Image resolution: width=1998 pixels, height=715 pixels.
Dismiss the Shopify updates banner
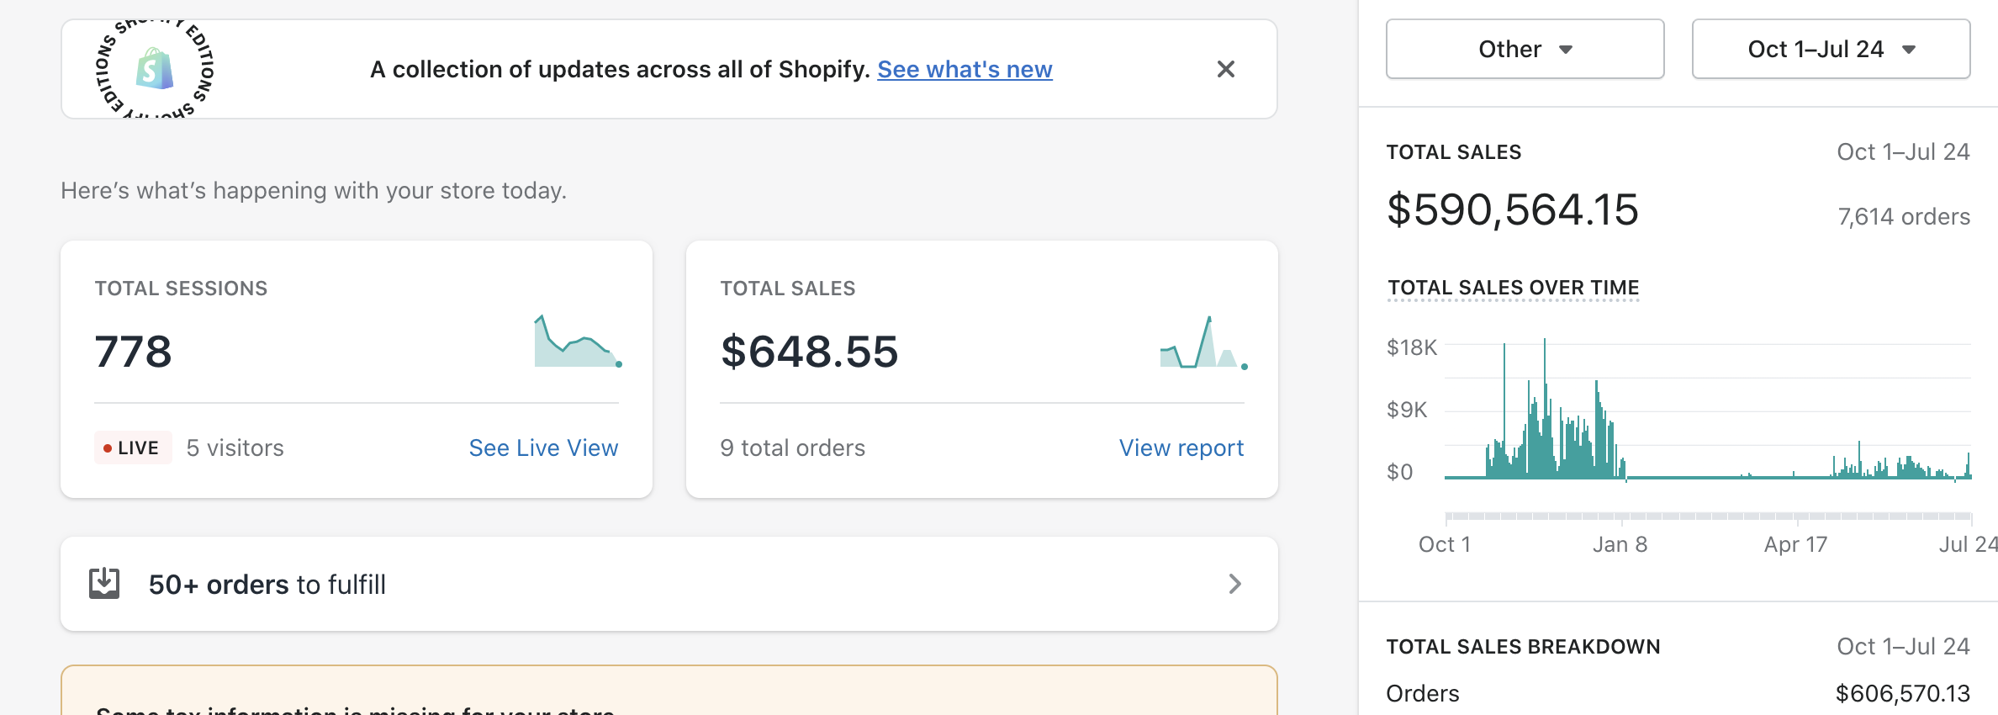tap(1226, 69)
